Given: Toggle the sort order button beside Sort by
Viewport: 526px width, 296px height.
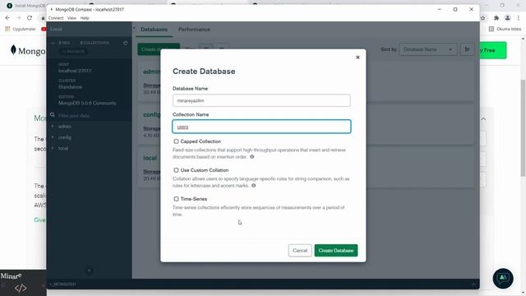Looking at the screenshot, I should 467,49.
